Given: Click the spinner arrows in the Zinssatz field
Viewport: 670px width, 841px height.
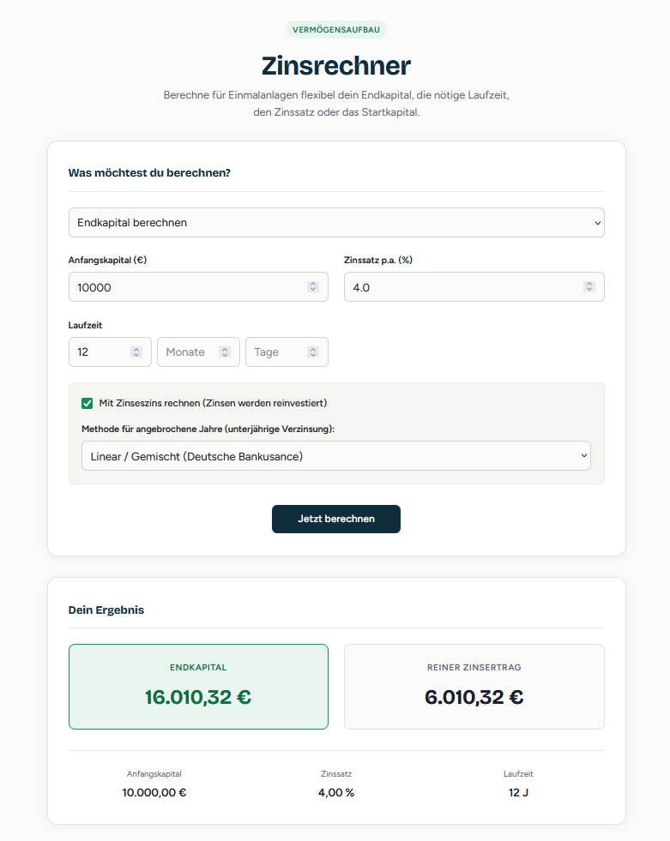Looking at the screenshot, I should pos(589,287).
